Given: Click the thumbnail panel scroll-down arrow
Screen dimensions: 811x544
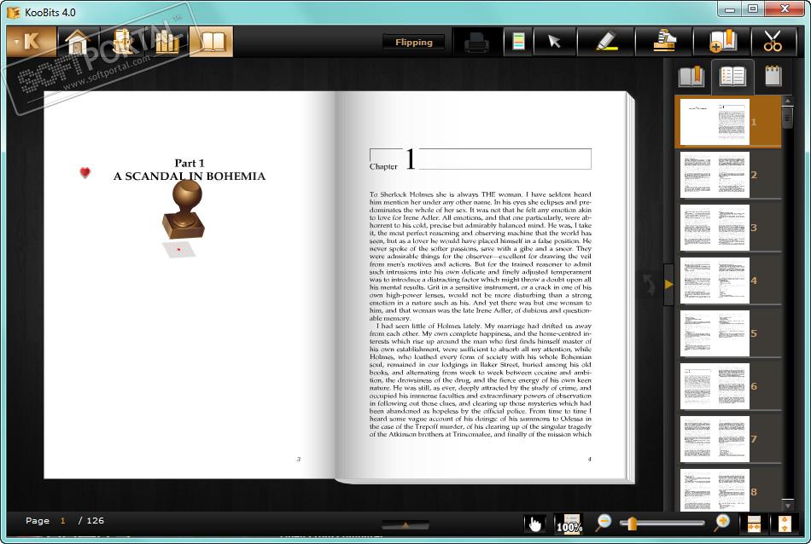Looking at the screenshot, I should pos(788,506).
